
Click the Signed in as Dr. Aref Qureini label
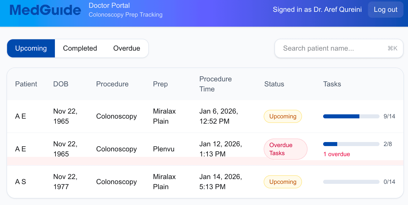coord(317,10)
